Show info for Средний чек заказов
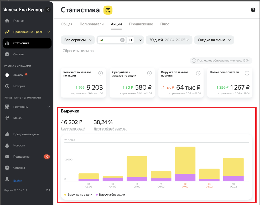 149,73
